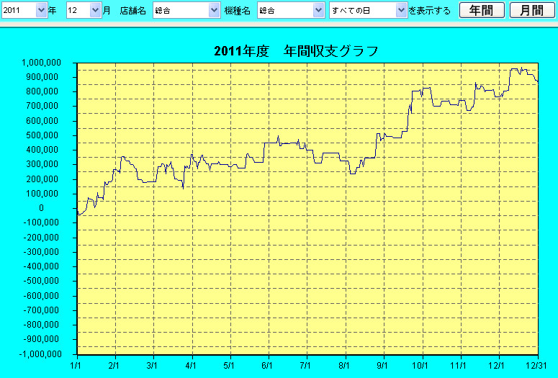Open the year dropdown showing 2011
Viewport: 558px width, 378px height.
[x=24, y=10]
